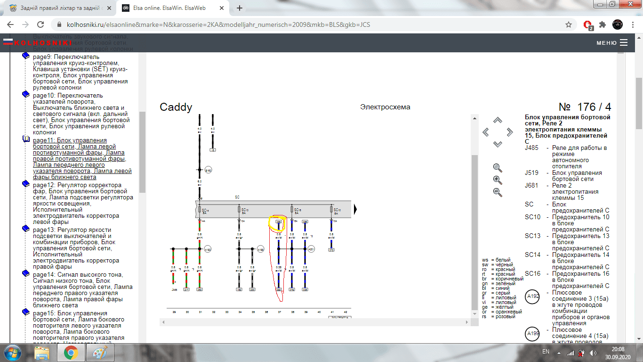Move the diagram right with the right arrow

click(x=509, y=132)
